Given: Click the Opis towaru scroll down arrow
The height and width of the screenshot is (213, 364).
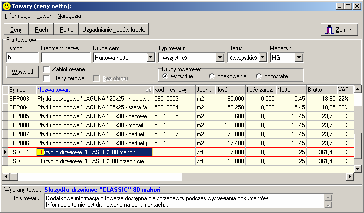Looking at the screenshot, I should 328,205.
